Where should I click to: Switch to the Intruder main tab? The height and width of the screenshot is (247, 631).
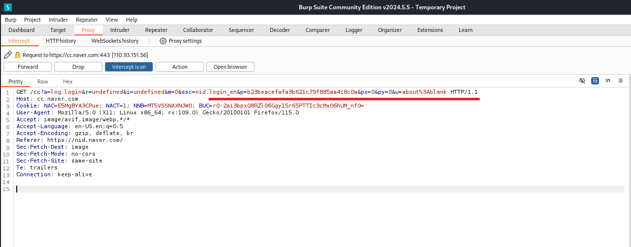[x=120, y=30]
